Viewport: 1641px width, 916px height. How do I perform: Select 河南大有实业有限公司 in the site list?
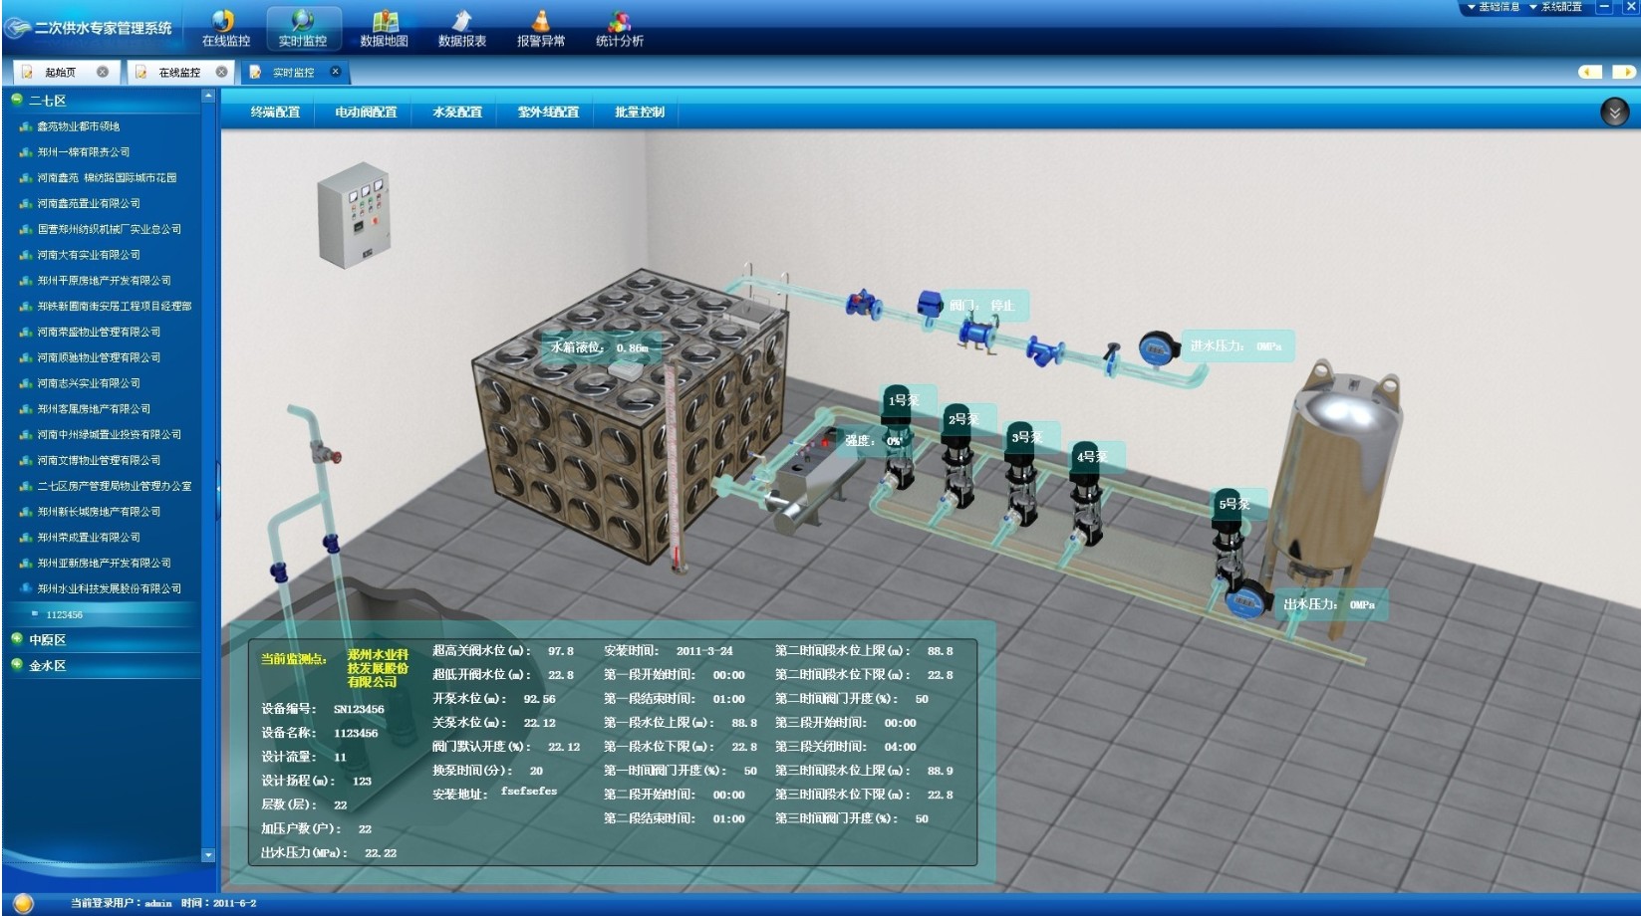coord(89,255)
